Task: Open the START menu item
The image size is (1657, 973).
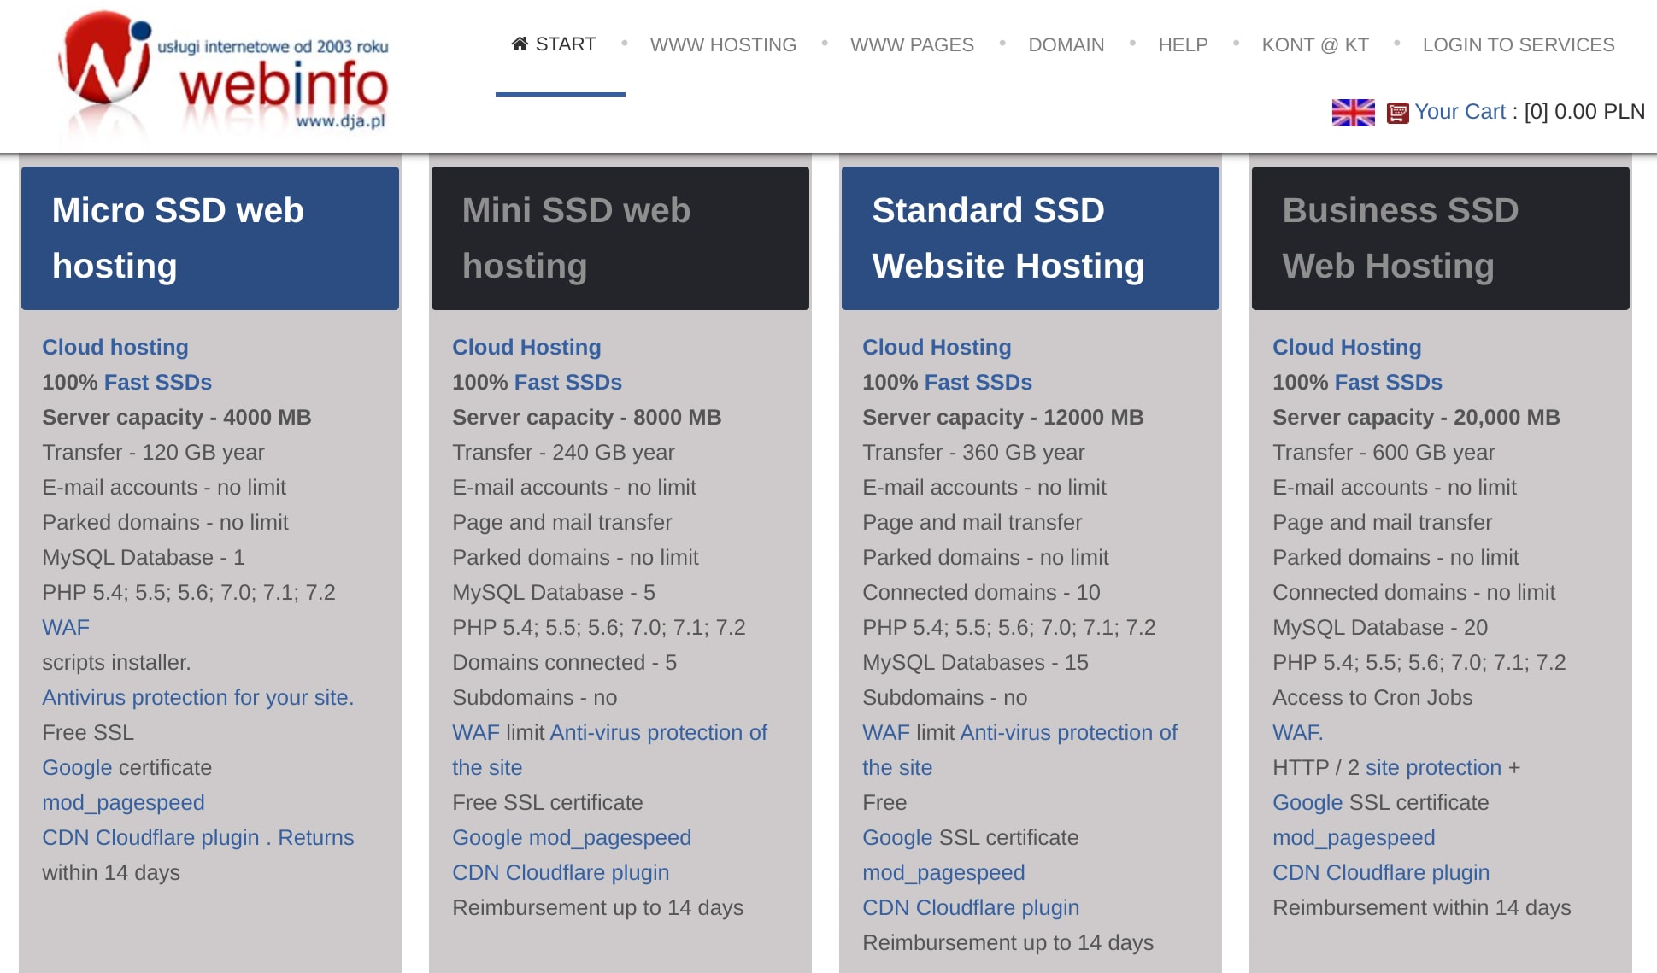Action: click(x=554, y=44)
